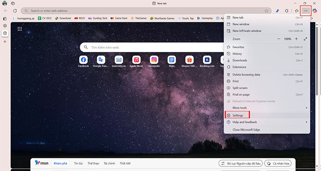Image resolution: width=321 pixels, height=171 pixels.
Task: Select New tab menu entry
Action: 267,18
